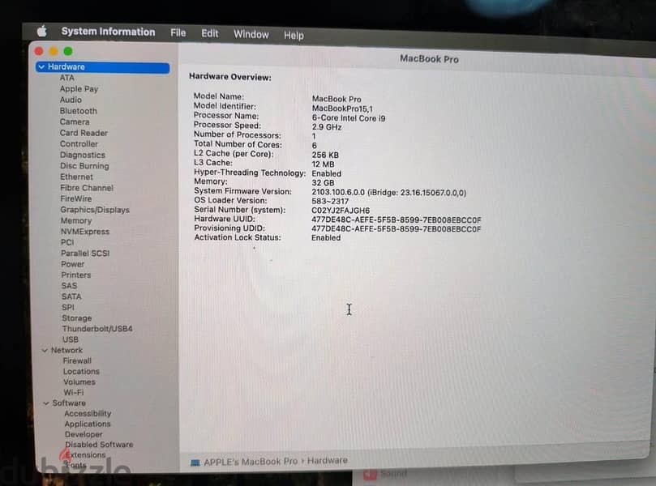The width and height of the screenshot is (656, 486).
Task: Select SPI in the sidebar
Action: pyautogui.click(x=68, y=308)
